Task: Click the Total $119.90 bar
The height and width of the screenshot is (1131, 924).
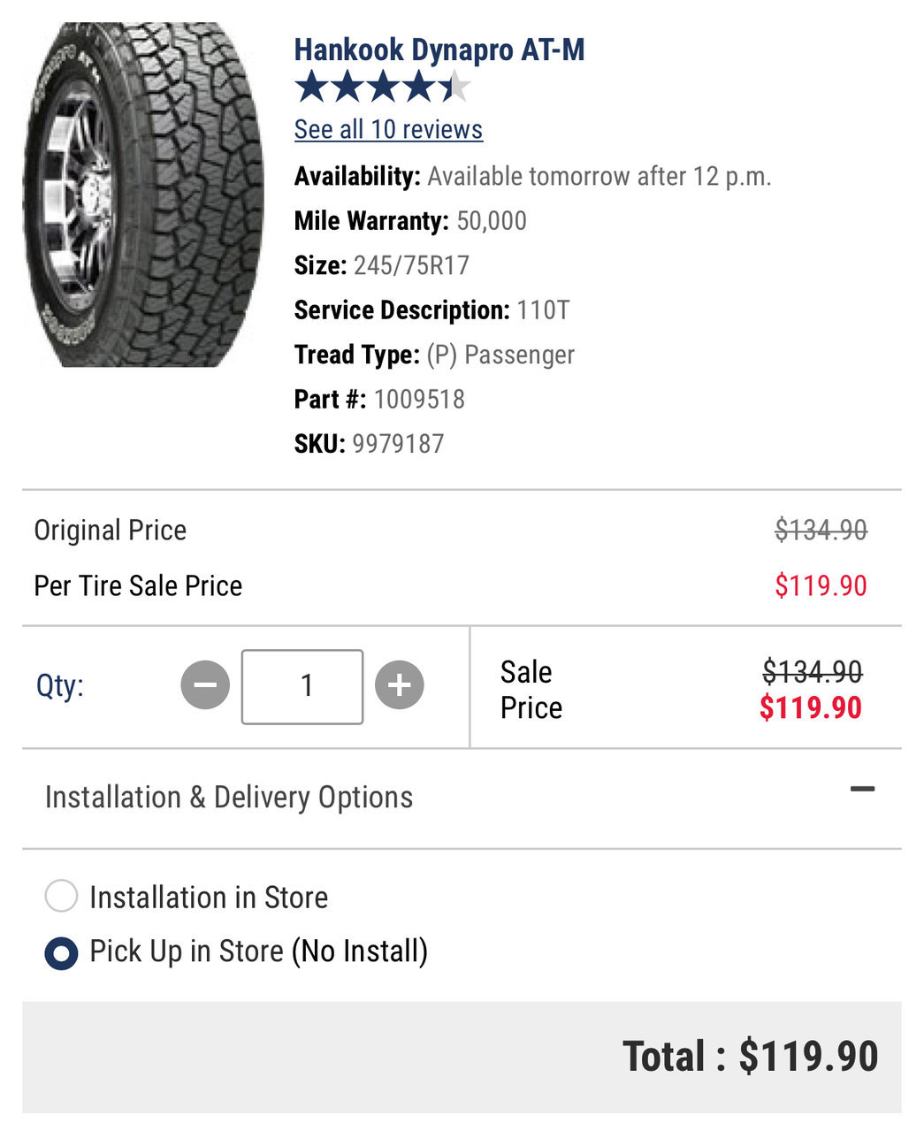Action: click(462, 1057)
